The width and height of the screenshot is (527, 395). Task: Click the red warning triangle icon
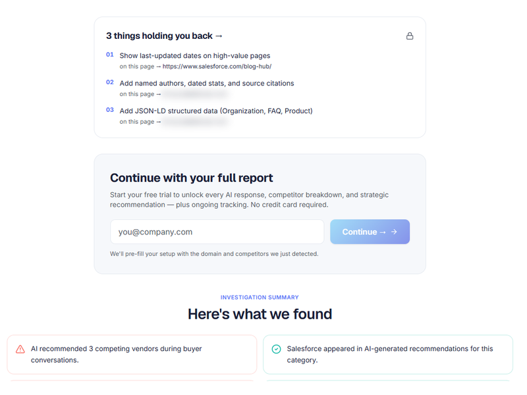(x=20, y=350)
